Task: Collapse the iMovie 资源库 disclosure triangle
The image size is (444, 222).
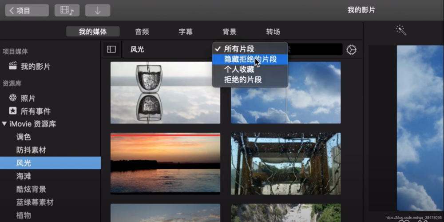Action: (x=4, y=124)
